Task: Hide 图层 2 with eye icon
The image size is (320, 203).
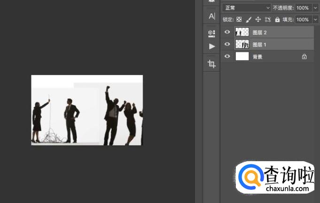Action: pyautogui.click(x=227, y=32)
